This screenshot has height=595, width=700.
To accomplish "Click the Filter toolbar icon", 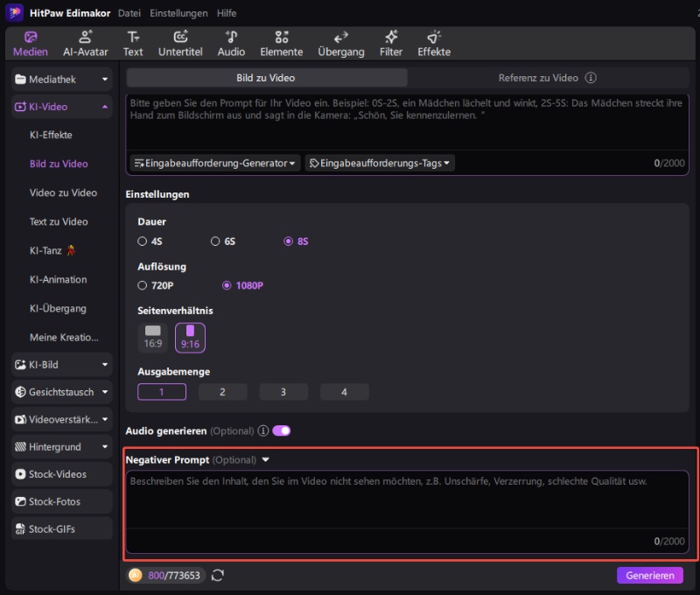I will (x=391, y=43).
